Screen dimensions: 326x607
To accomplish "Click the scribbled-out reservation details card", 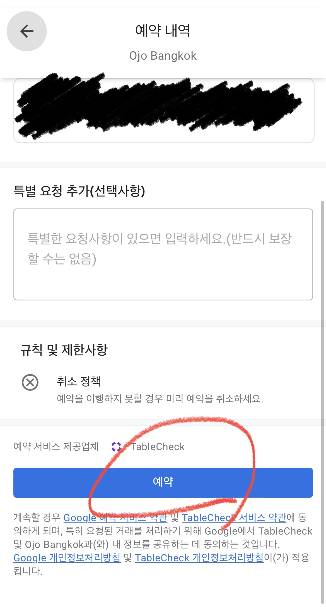I will pos(164,111).
